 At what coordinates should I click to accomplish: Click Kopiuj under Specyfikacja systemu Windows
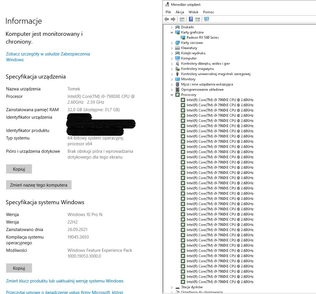tap(19, 268)
